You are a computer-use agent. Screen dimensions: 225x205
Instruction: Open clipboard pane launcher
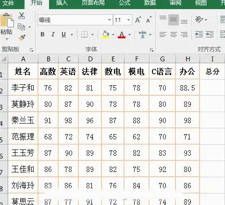[31, 50]
